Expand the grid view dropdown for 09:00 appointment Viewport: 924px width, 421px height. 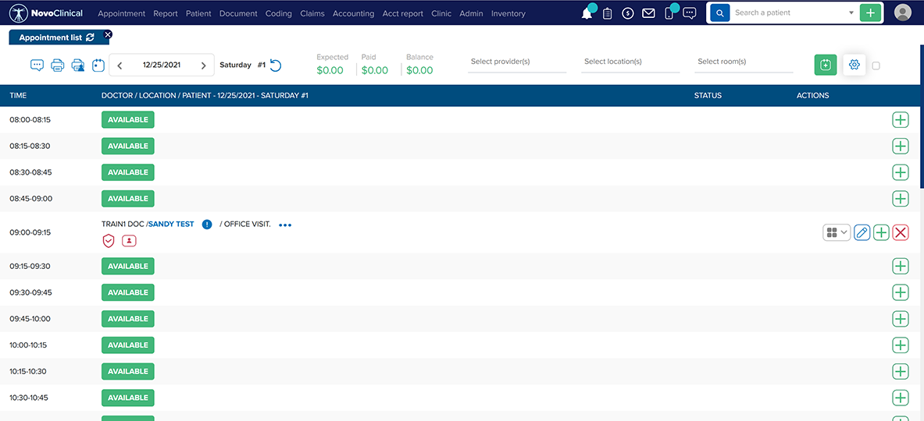pyautogui.click(x=836, y=232)
